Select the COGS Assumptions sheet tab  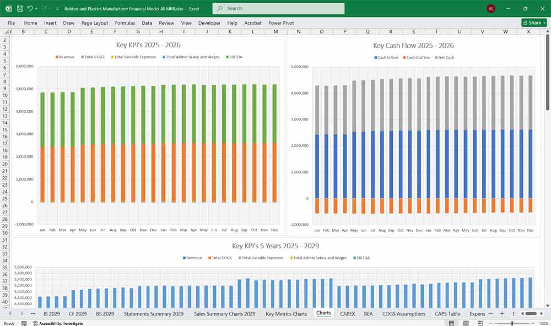[x=404, y=313]
